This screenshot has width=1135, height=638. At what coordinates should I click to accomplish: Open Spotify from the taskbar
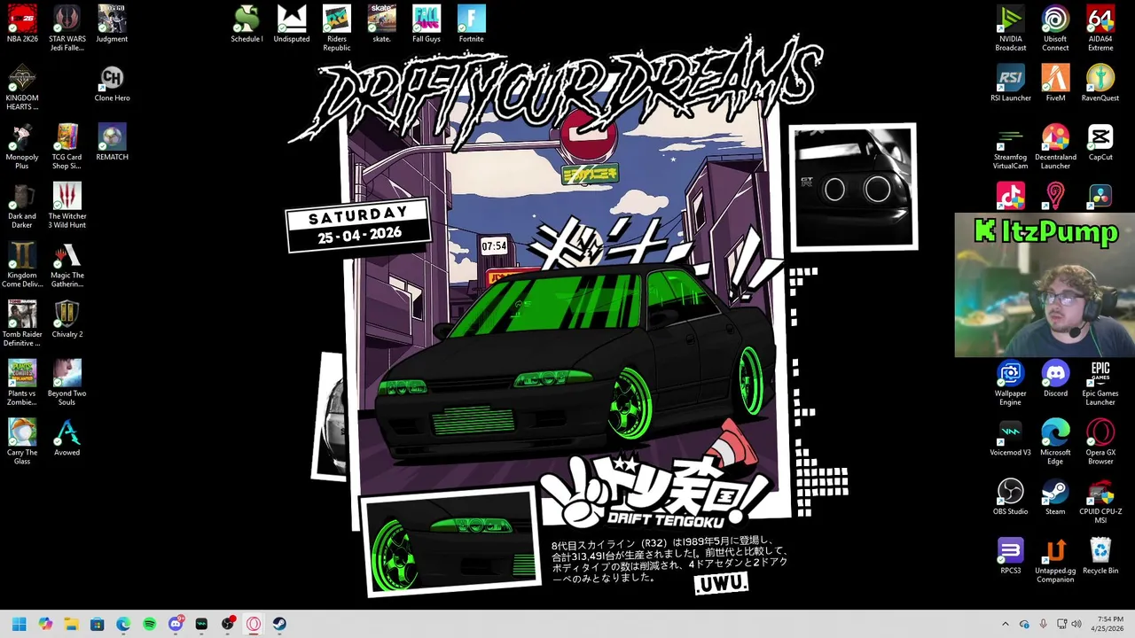pyautogui.click(x=150, y=624)
